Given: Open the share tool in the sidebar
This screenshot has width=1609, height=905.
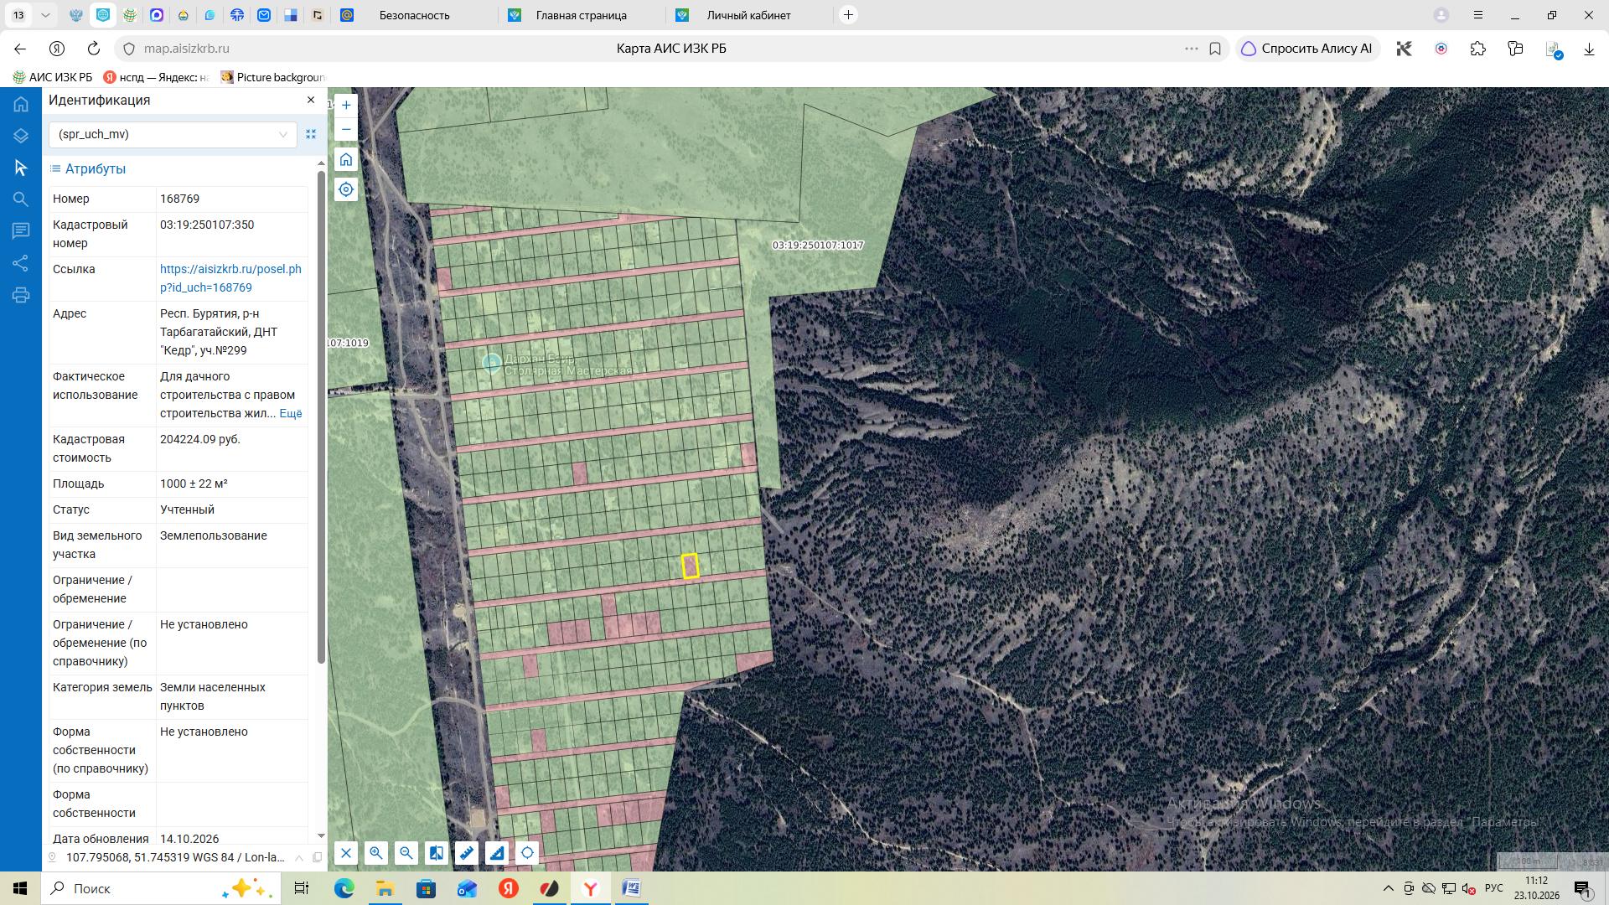Looking at the screenshot, I should pos(21,263).
